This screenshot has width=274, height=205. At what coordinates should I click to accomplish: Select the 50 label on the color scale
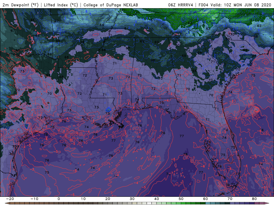[181, 199]
